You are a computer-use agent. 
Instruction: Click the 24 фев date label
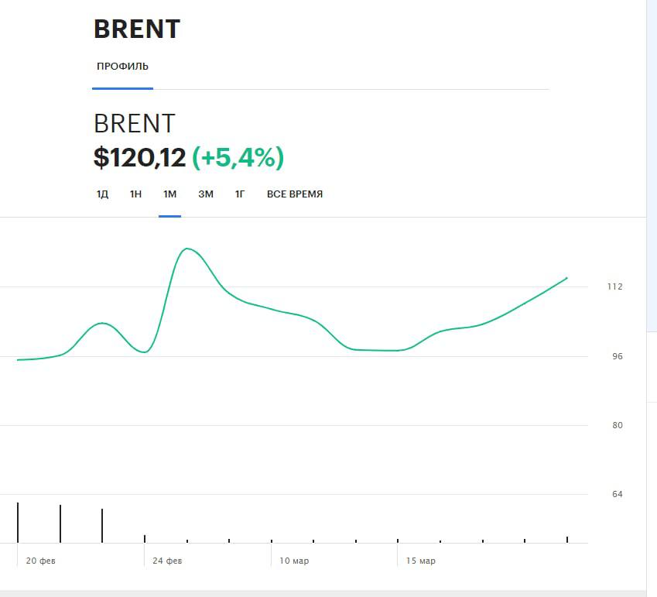tap(167, 561)
